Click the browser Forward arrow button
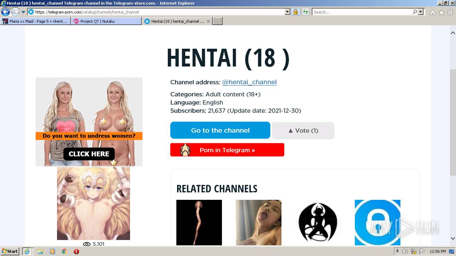456x256 pixels. 15,12
